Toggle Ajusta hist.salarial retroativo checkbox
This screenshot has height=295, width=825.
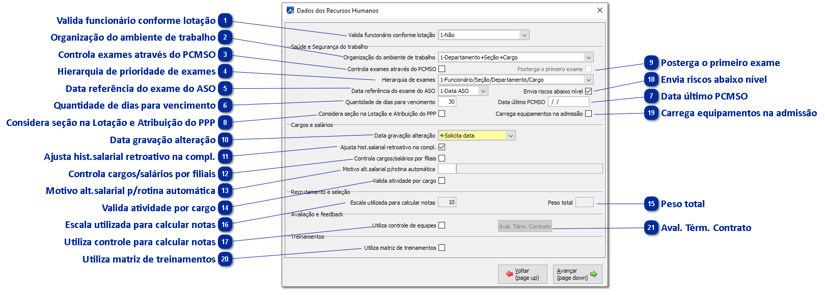click(442, 147)
